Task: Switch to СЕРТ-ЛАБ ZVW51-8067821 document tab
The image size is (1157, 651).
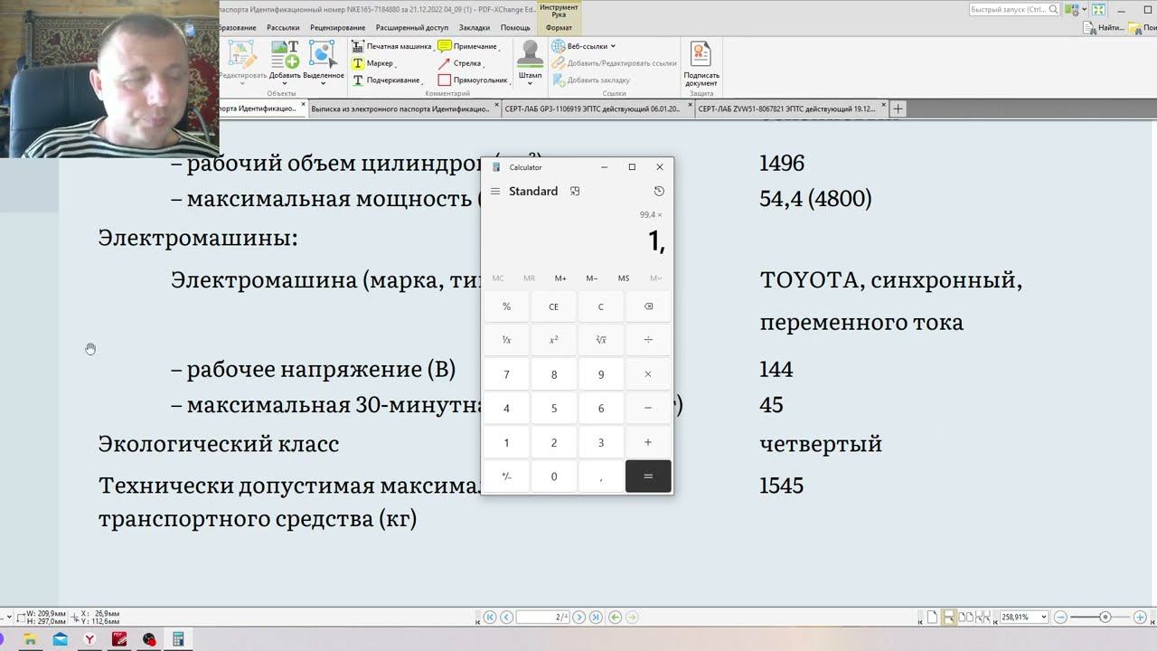Action: click(791, 108)
